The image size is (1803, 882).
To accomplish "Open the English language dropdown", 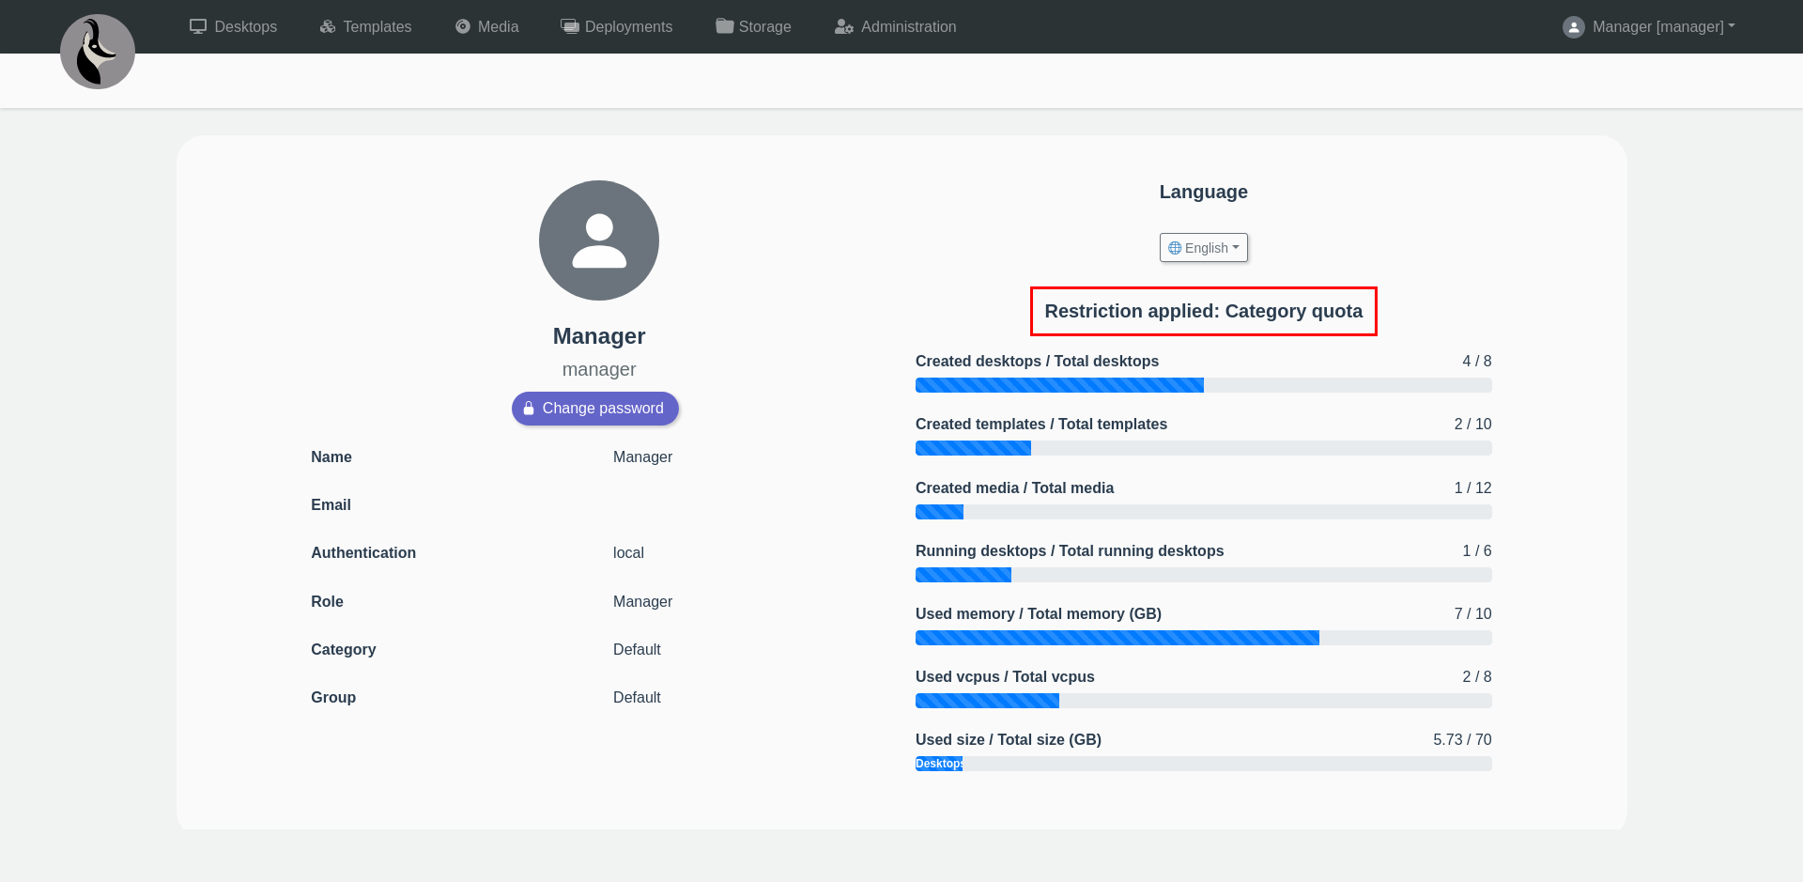I will 1203,248.
